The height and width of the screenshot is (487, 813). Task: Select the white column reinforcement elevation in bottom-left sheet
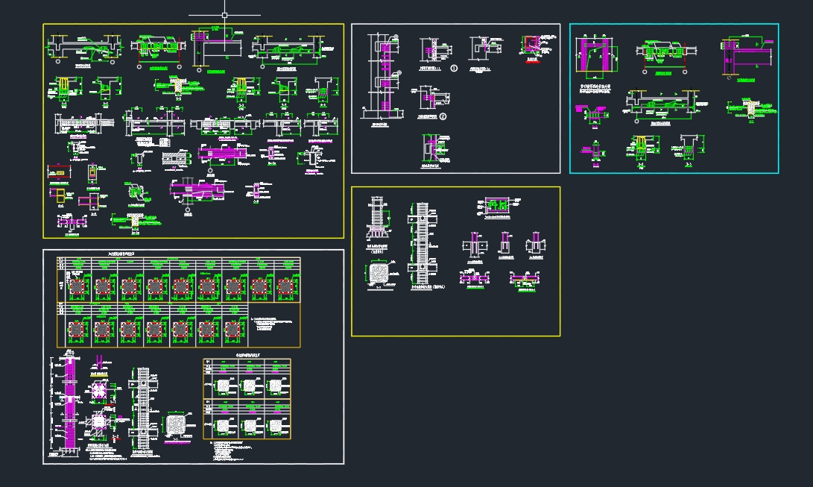pyautogui.click(x=143, y=408)
